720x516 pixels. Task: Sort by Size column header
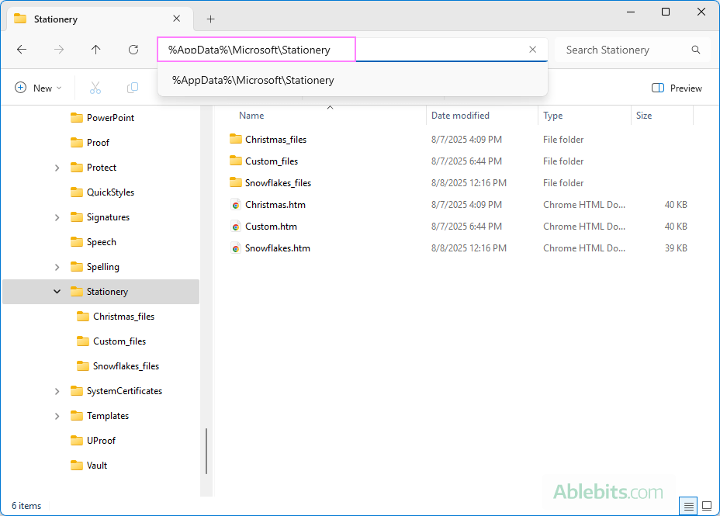(644, 116)
